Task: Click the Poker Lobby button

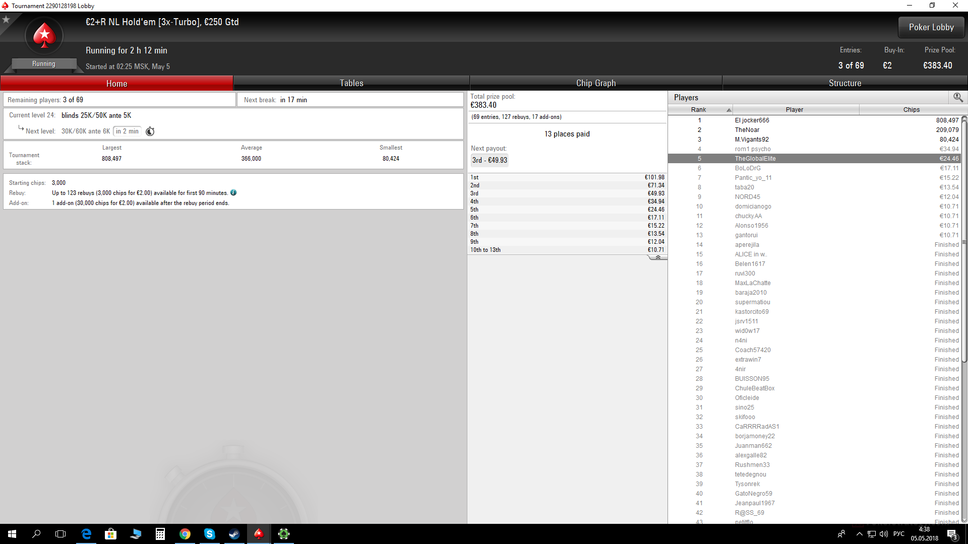Action: point(931,27)
